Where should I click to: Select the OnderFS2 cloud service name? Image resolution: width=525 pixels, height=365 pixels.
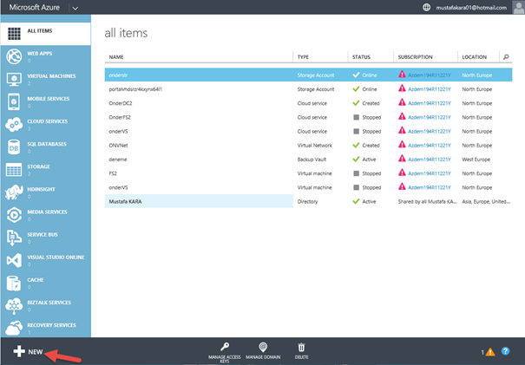coord(120,117)
